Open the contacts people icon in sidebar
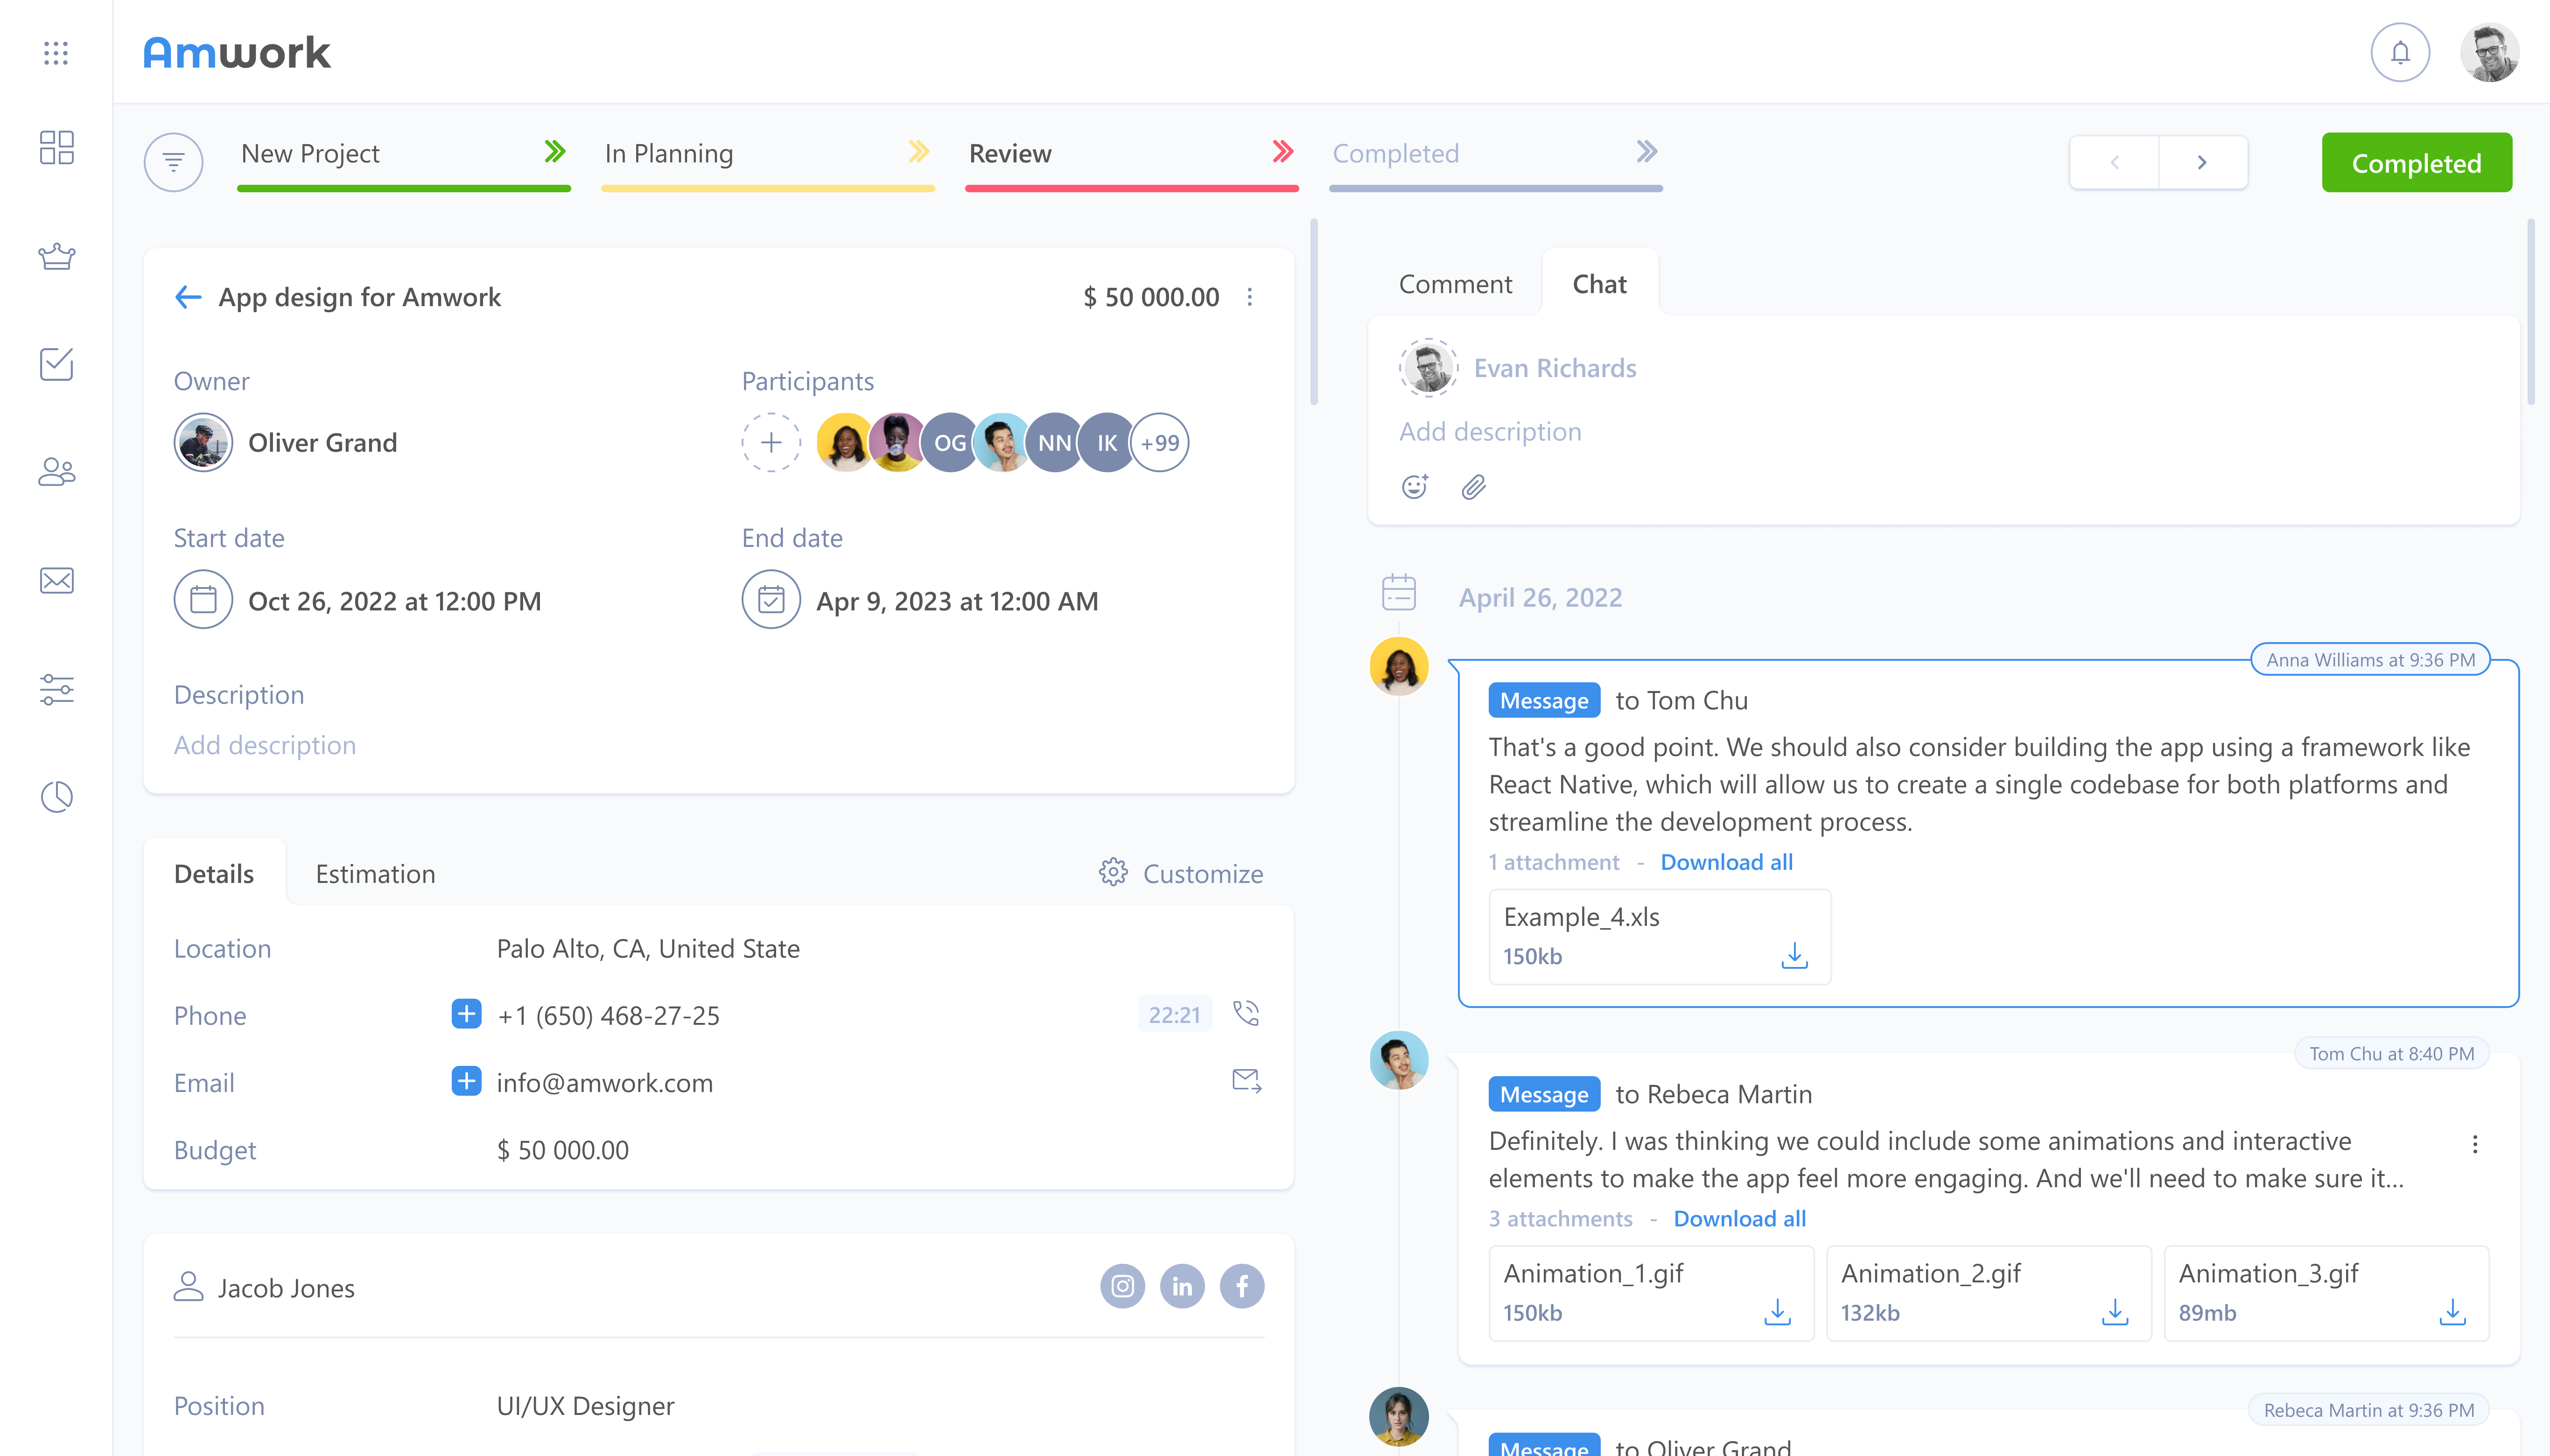Screen dimensions: 2550x1456 coord(56,471)
